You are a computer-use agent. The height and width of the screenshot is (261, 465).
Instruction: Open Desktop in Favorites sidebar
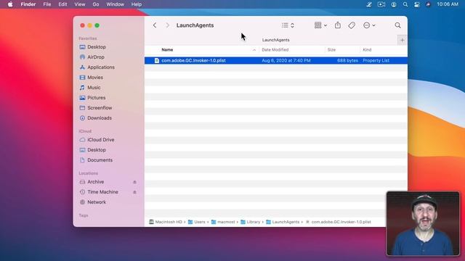coord(97,46)
